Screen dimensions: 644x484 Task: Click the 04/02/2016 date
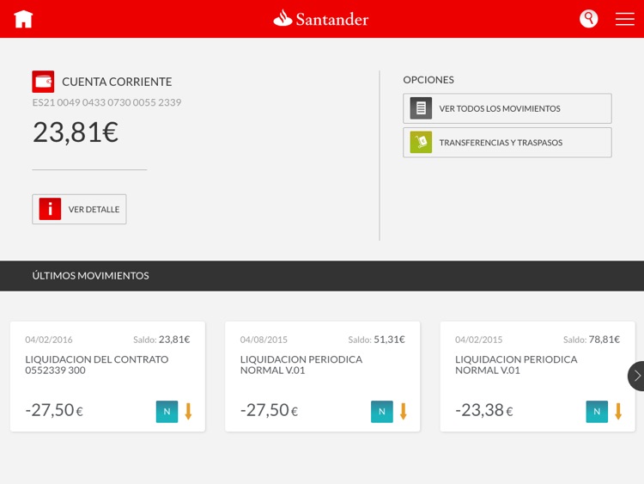(49, 340)
